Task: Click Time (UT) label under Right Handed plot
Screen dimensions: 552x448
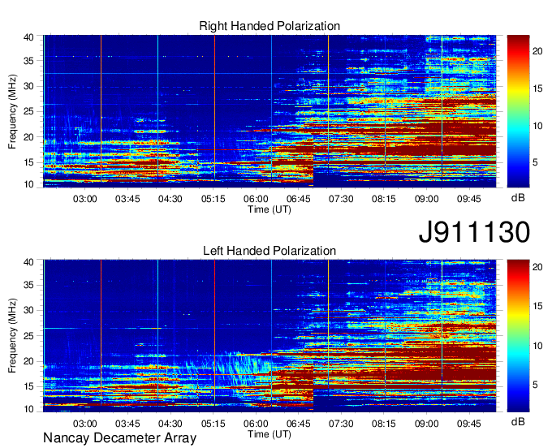Action: (270, 209)
